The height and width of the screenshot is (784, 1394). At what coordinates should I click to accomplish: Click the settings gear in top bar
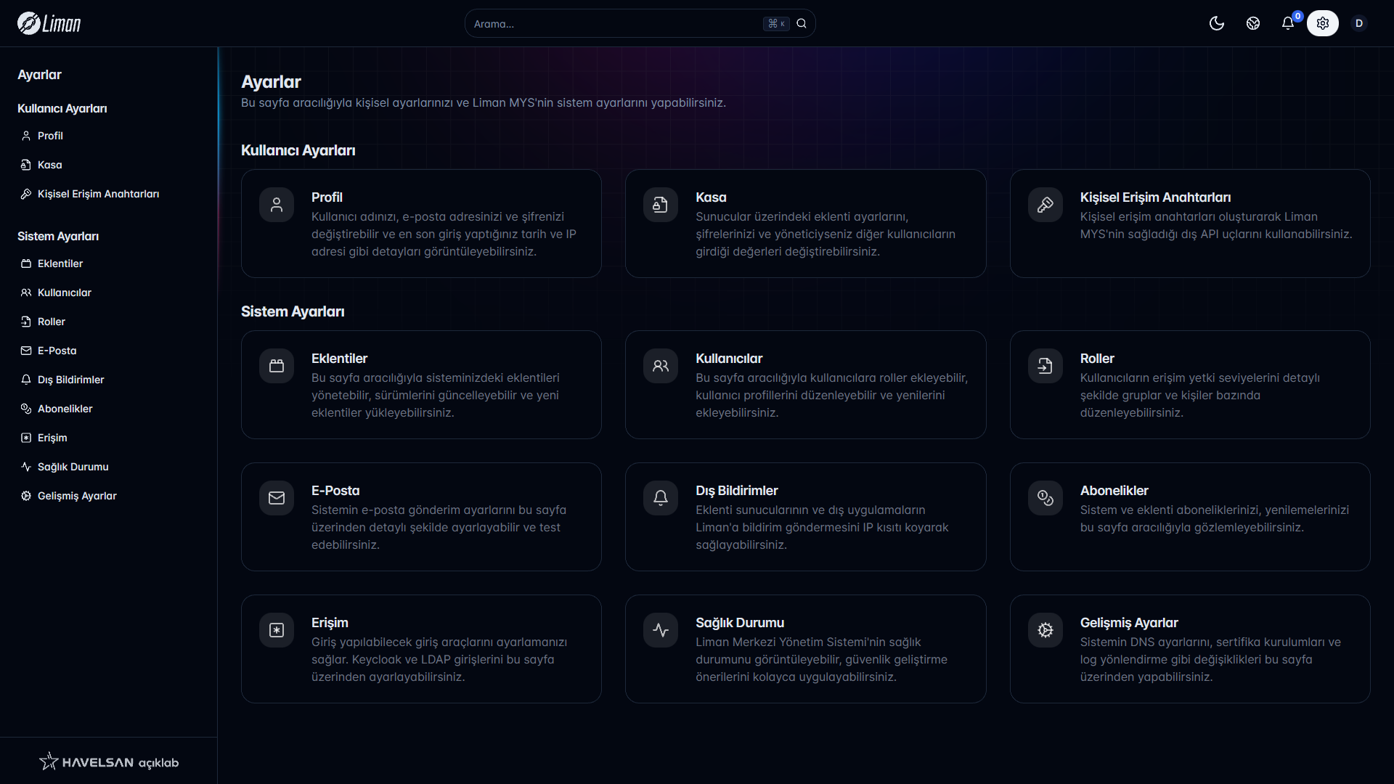click(1323, 23)
